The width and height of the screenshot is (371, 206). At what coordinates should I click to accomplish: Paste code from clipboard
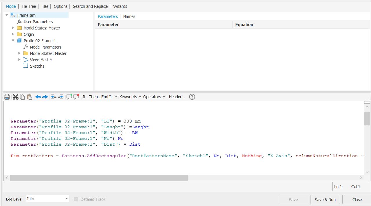point(29,97)
